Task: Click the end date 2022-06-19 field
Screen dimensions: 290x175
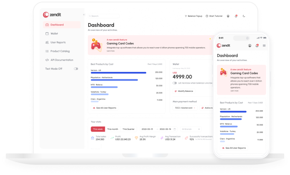Action: tap(165, 129)
